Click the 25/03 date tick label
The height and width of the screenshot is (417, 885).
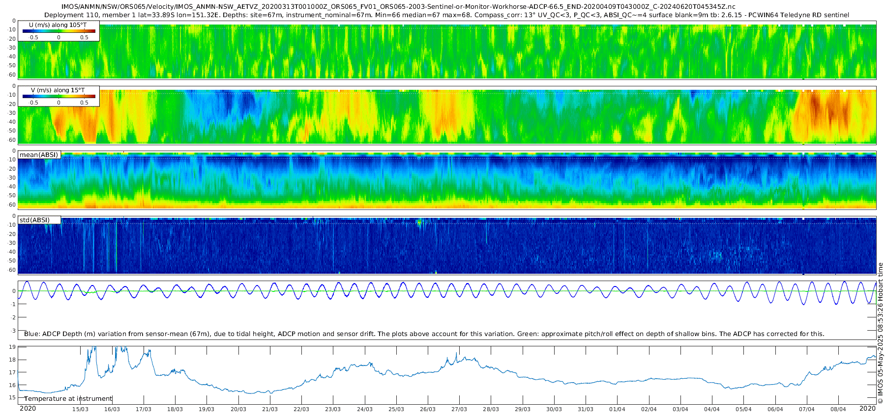click(396, 409)
